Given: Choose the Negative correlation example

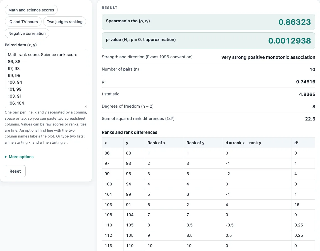Looking at the screenshot, I should point(27,33).
